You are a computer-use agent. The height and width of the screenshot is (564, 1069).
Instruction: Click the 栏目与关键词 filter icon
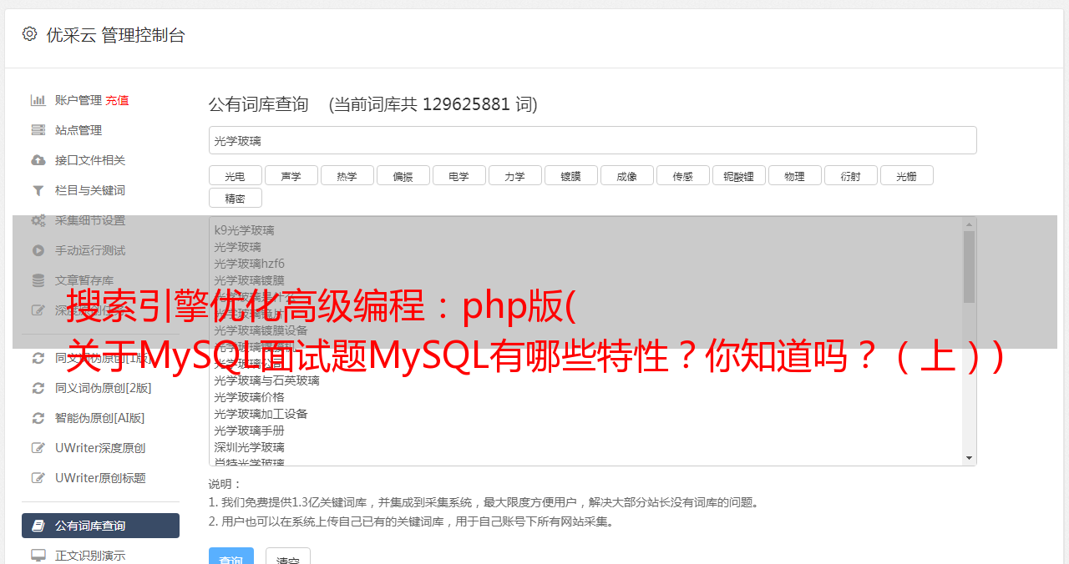pyautogui.click(x=38, y=190)
